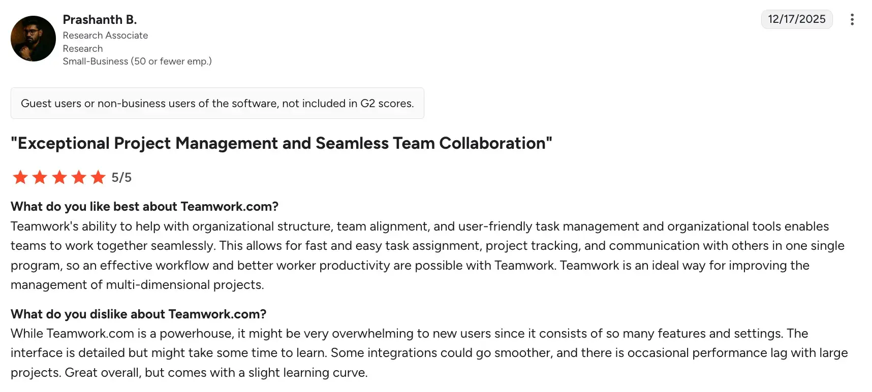Click the 5/5 rating text

121,177
